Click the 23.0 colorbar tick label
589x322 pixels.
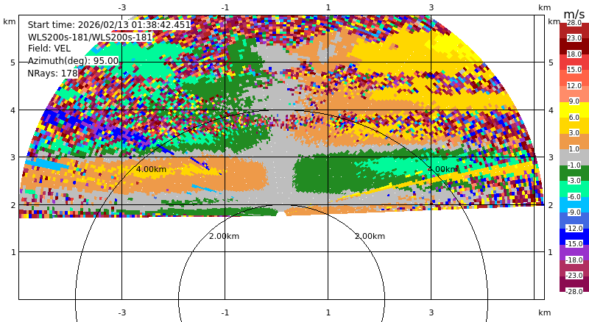(574, 38)
